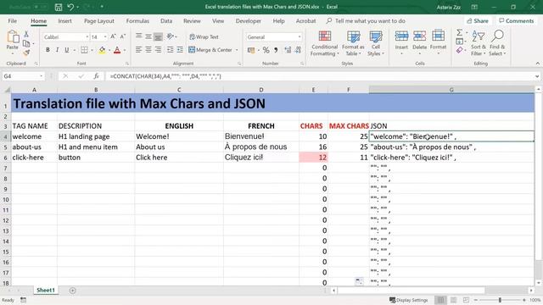The image size is (543, 305).
Task: Click the Auto Fill Options icon
Action: tap(359, 281)
